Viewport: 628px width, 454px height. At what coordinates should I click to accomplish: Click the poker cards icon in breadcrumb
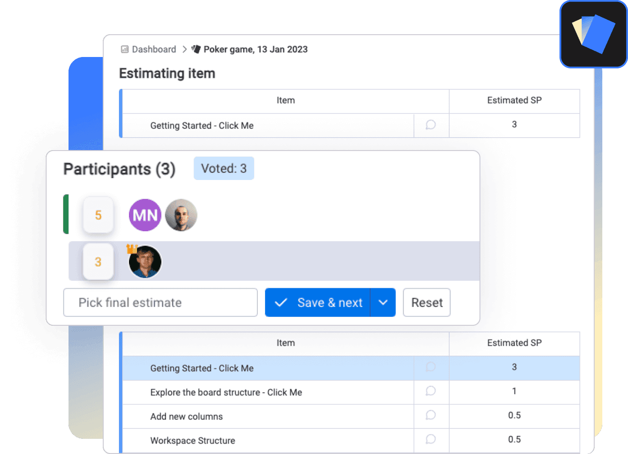tap(196, 49)
